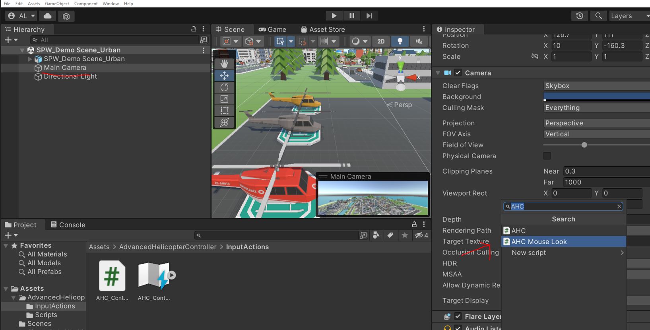Viewport: 650px width, 330px height.
Task: Select the Scale tool
Action: click(x=224, y=99)
